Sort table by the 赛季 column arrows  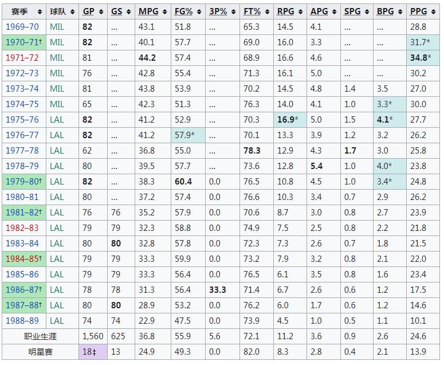click(40, 11)
